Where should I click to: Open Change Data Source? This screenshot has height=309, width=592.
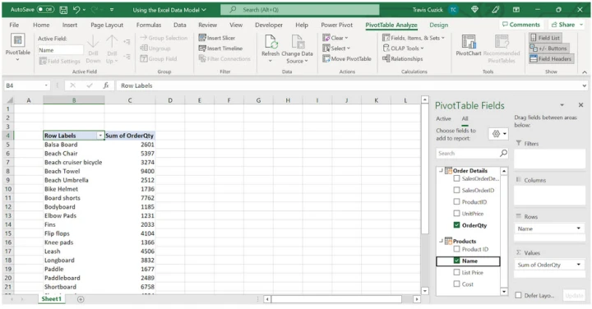(x=297, y=48)
